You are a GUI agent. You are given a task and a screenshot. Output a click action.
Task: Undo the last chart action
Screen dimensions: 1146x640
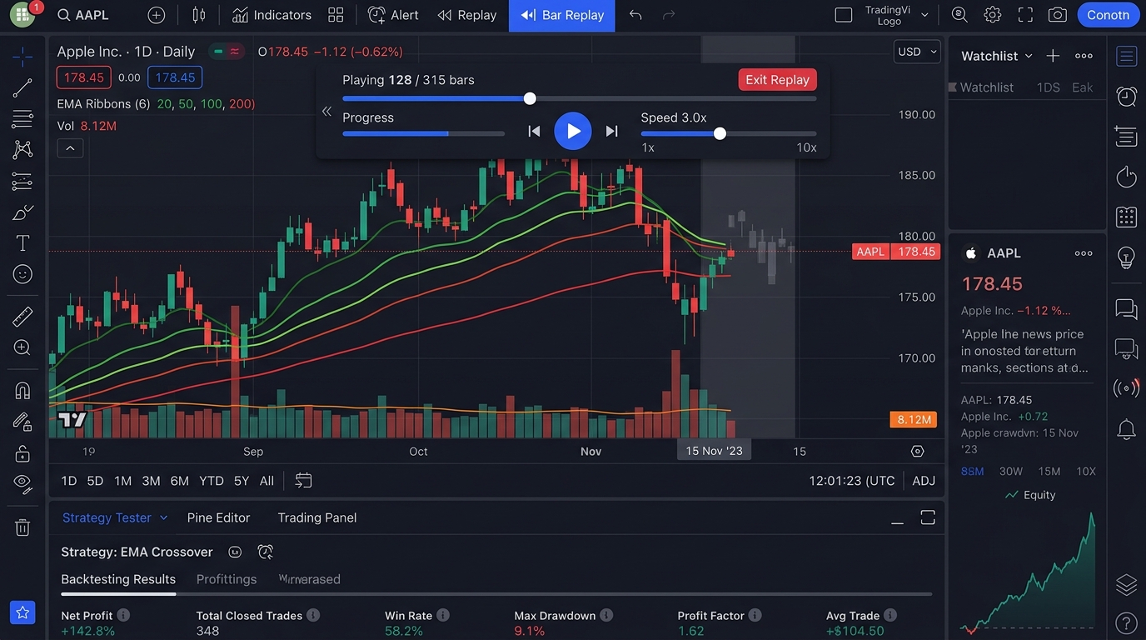point(635,15)
